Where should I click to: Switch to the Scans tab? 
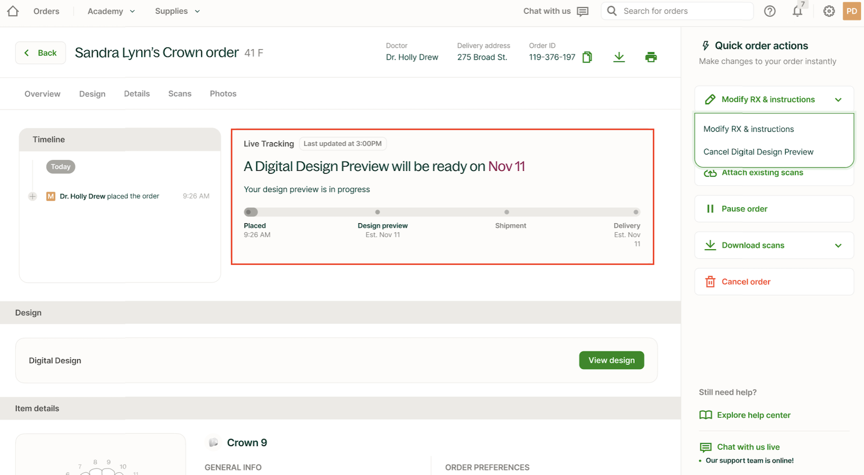pyautogui.click(x=179, y=94)
